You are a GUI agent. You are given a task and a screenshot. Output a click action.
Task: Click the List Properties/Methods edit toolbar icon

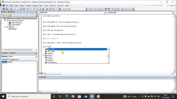tap(90, 9)
